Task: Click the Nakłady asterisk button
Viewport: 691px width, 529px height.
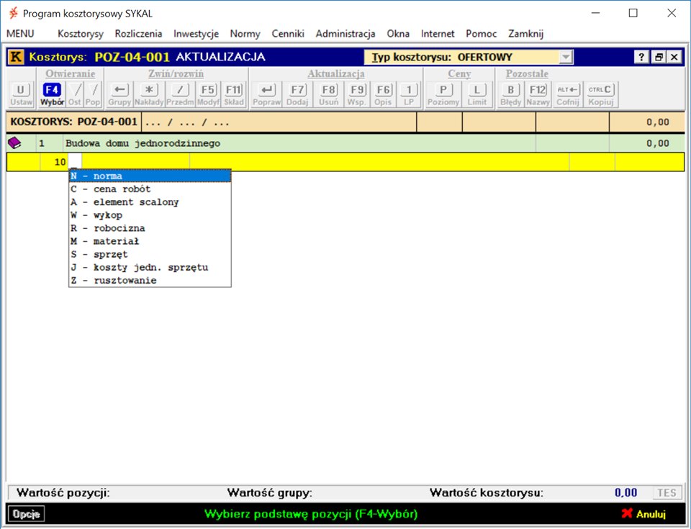Action: click(149, 94)
